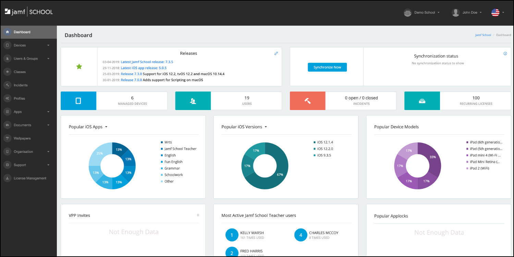Expand the Devices sidebar menu arrow
Viewport: 514px width, 257px height.
pyautogui.click(x=48, y=45)
